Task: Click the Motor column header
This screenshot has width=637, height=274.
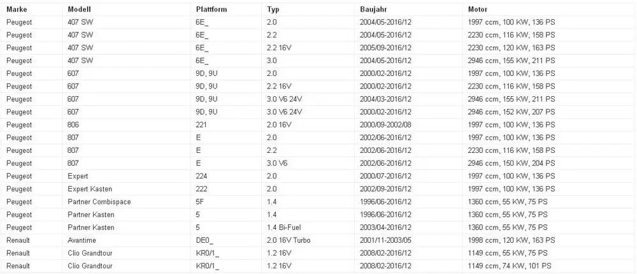Action: [477, 9]
